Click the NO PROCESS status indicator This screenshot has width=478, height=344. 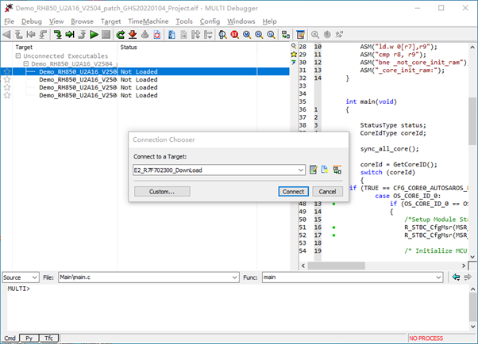[426, 338]
